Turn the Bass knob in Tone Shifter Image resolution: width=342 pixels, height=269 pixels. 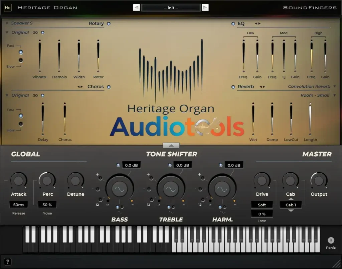[119, 188]
